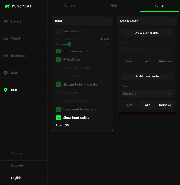Viewport: 180px width, 185px height.
Task: Click the PUSSYCAT title text
Action: (22, 6)
